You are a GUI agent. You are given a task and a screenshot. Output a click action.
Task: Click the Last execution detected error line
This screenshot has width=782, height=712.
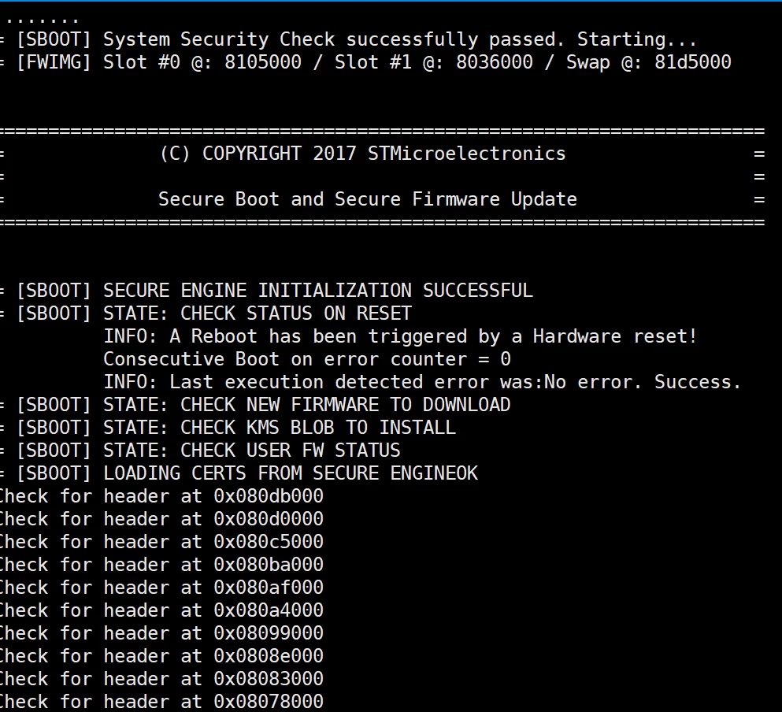[422, 382]
